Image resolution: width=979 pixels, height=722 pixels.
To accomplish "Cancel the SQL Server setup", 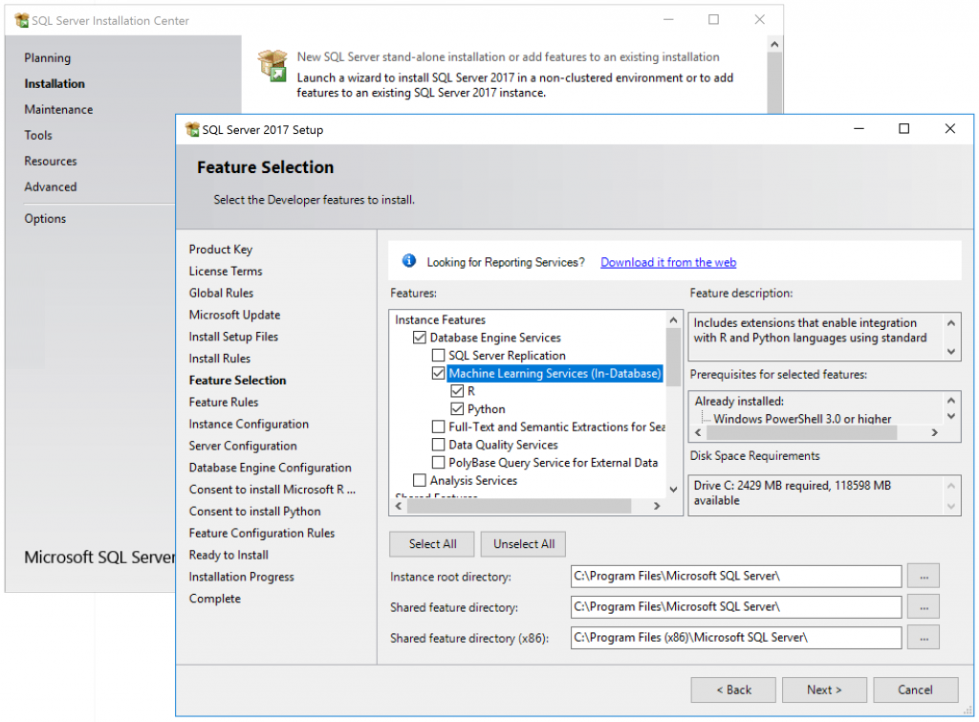I will (915, 689).
